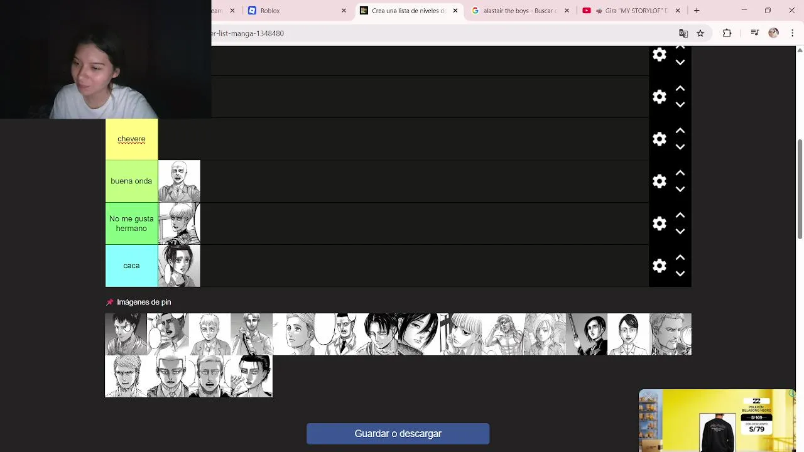This screenshot has height=452, width=804.
Task: Move the buena onda row down
Action: (x=680, y=189)
